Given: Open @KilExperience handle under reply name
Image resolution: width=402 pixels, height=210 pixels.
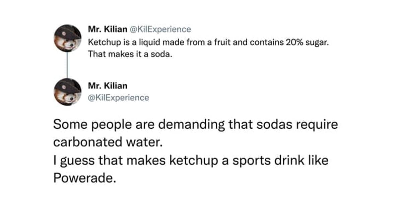Looking at the screenshot, I should [119, 98].
